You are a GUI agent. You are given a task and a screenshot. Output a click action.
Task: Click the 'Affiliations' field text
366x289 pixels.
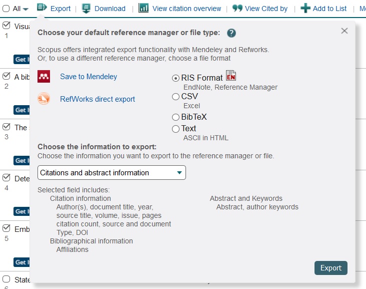tap(72, 249)
